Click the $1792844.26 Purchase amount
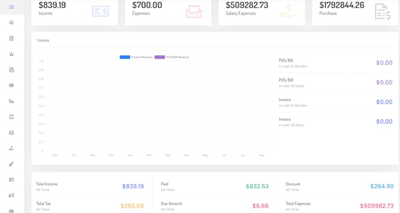This screenshot has width=400, height=213. tap(342, 5)
